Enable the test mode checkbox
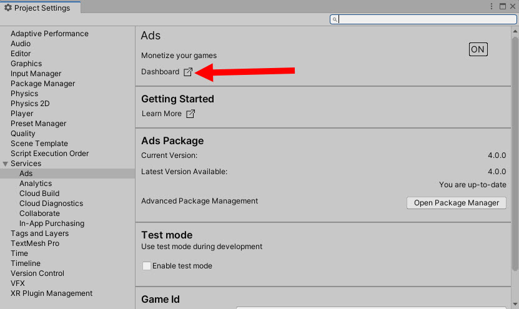The image size is (519, 309). [x=147, y=266]
